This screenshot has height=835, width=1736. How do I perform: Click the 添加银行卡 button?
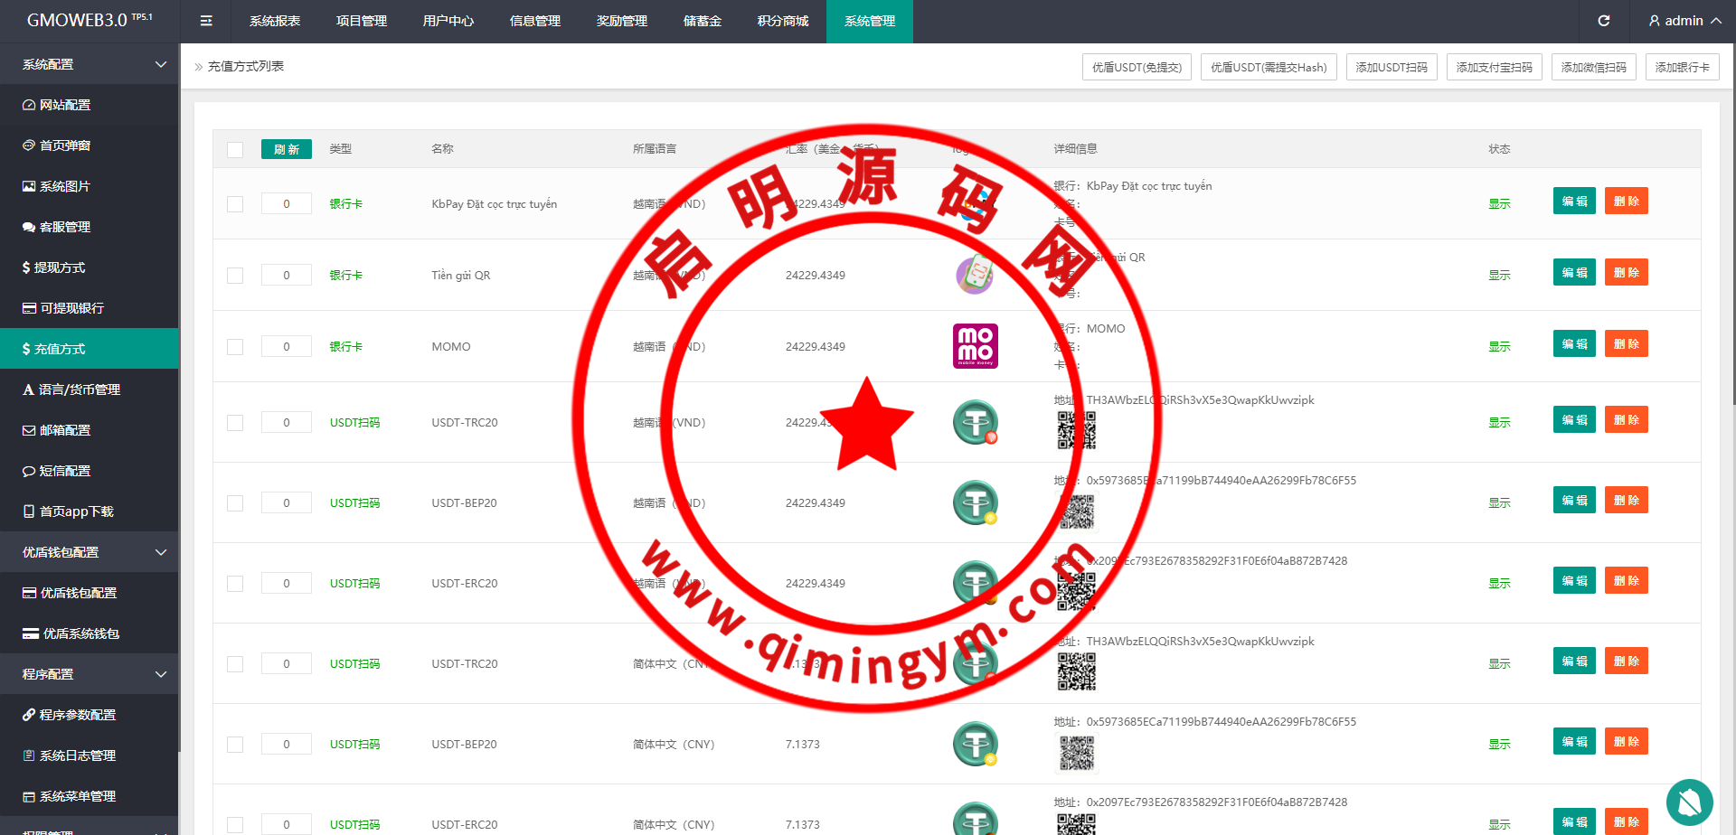click(x=1682, y=67)
